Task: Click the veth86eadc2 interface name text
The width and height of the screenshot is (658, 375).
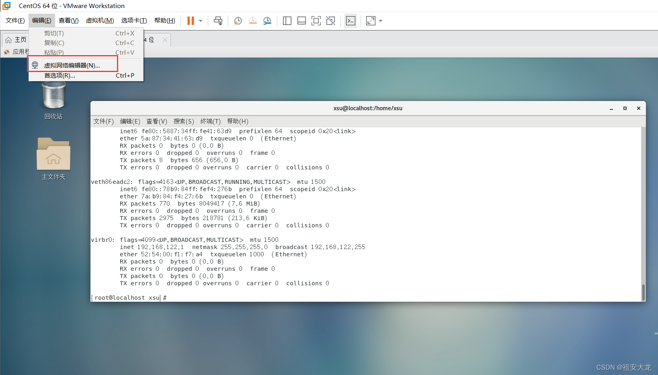Action: coord(111,182)
